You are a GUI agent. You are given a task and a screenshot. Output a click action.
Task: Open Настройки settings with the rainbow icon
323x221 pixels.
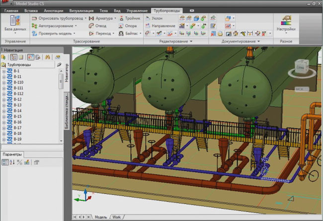tap(286, 24)
